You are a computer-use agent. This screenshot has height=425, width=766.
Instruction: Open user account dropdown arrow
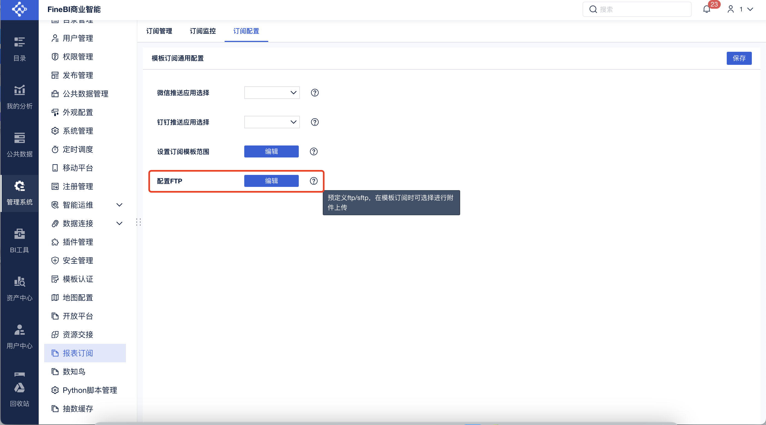tap(750, 10)
